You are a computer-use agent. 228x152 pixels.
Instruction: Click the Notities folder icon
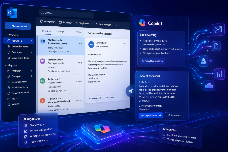click(x=9, y=104)
